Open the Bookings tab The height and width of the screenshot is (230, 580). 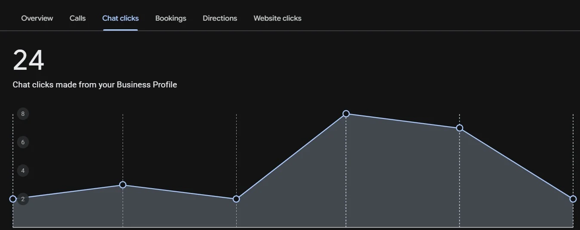[171, 18]
